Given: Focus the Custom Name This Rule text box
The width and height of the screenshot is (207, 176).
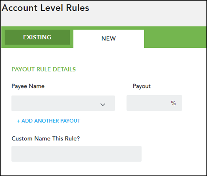Looking at the screenshot, I should [x=76, y=154].
